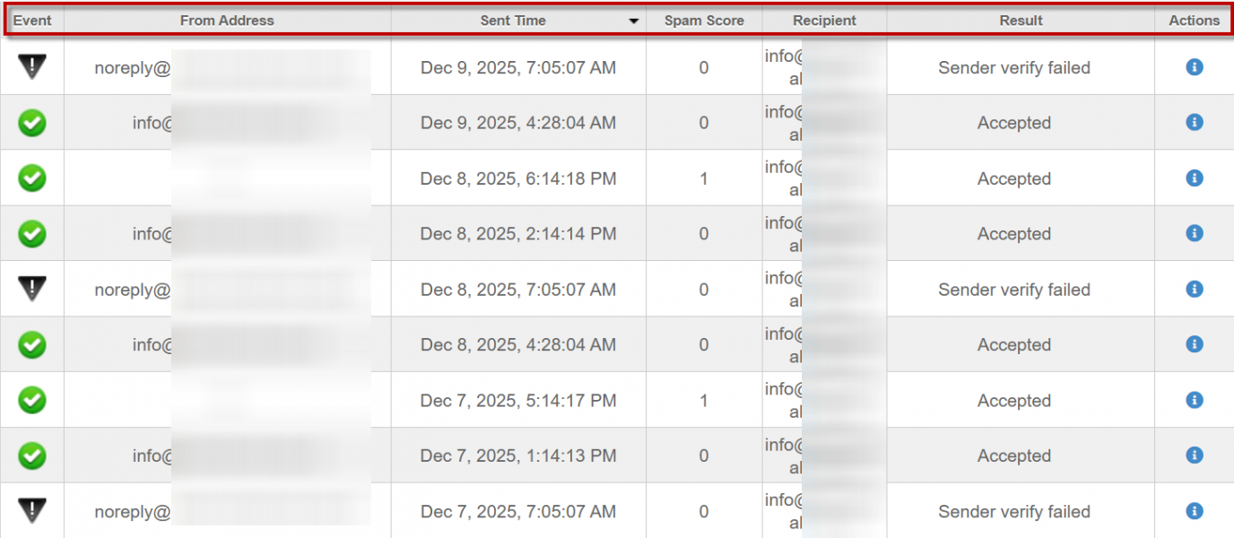Sort table by Event column header
This screenshot has width=1234, height=538.
32,21
